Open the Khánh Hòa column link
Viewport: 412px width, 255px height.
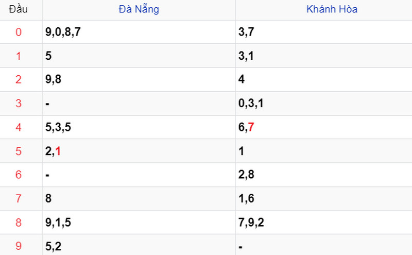(332, 9)
